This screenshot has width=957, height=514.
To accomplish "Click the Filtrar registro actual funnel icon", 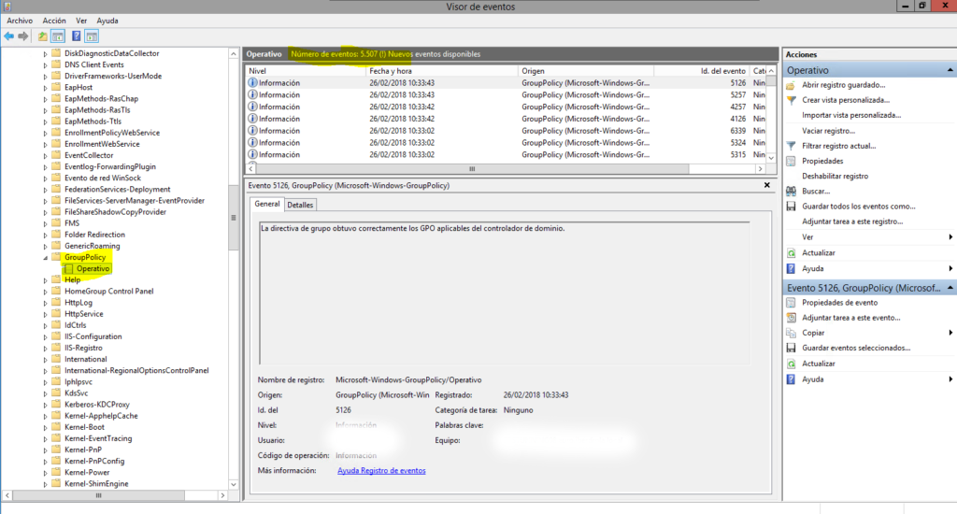I will [x=791, y=146].
